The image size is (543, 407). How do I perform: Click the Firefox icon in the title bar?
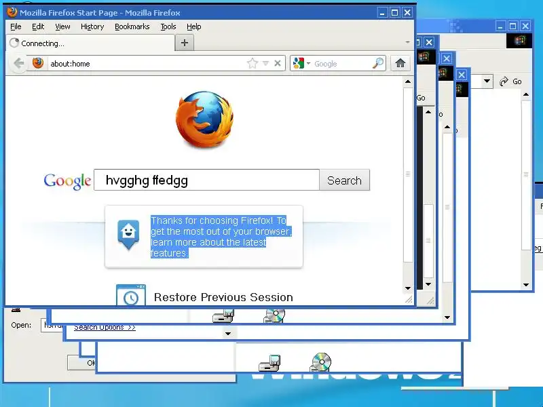coord(12,12)
